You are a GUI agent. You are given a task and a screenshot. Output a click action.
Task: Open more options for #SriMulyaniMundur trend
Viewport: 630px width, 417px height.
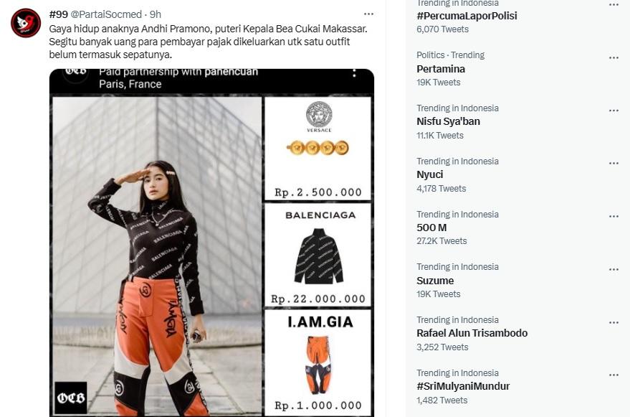(614, 375)
